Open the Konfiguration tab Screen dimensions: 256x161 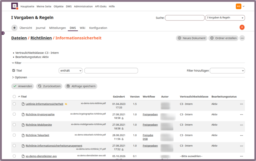98,28
